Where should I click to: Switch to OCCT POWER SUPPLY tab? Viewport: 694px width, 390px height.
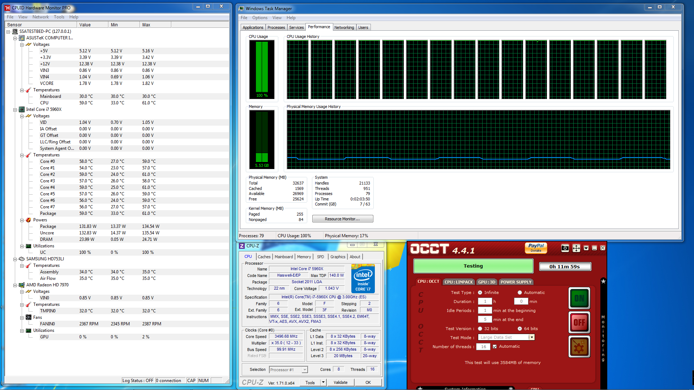click(516, 282)
